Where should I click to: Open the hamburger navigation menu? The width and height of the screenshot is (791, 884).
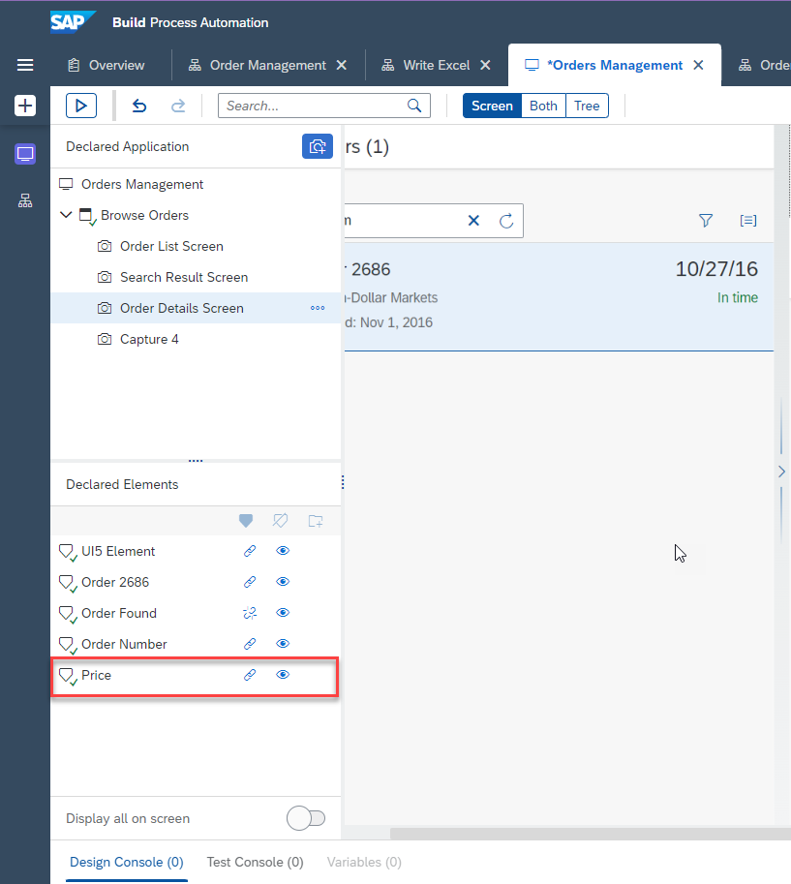pos(25,65)
